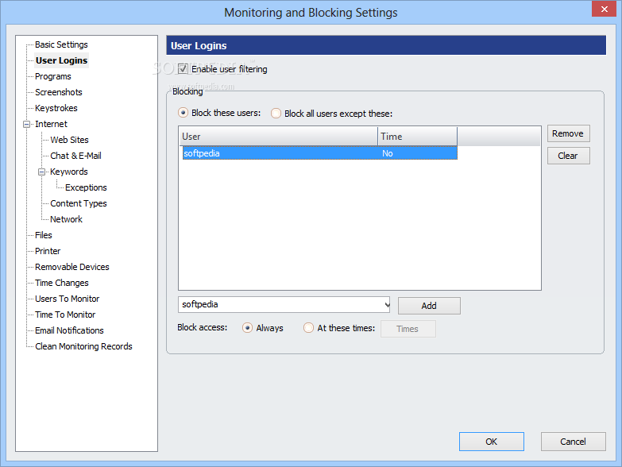Image resolution: width=622 pixels, height=467 pixels.
Task: Clear the blocked users list
Action: coord(568,156)
